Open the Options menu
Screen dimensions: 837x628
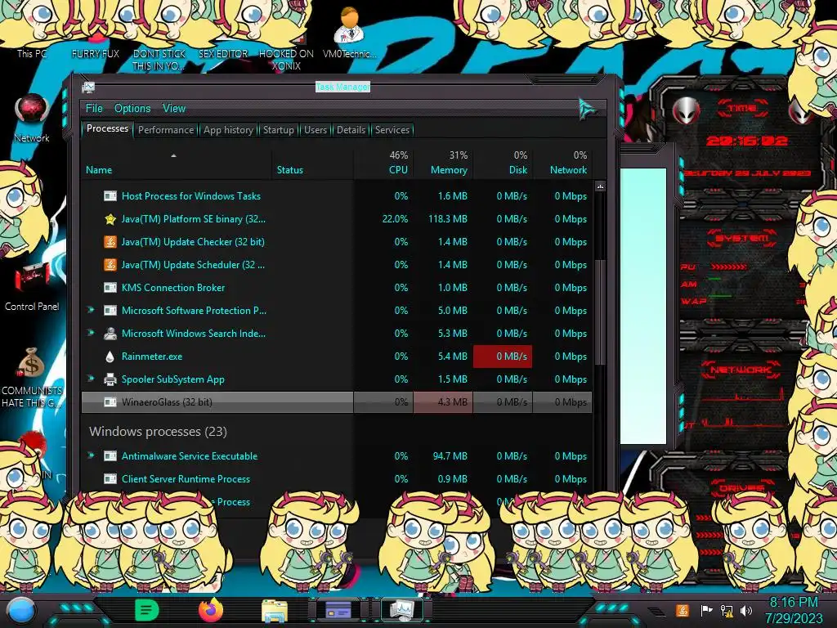click(x=132, y=109)
